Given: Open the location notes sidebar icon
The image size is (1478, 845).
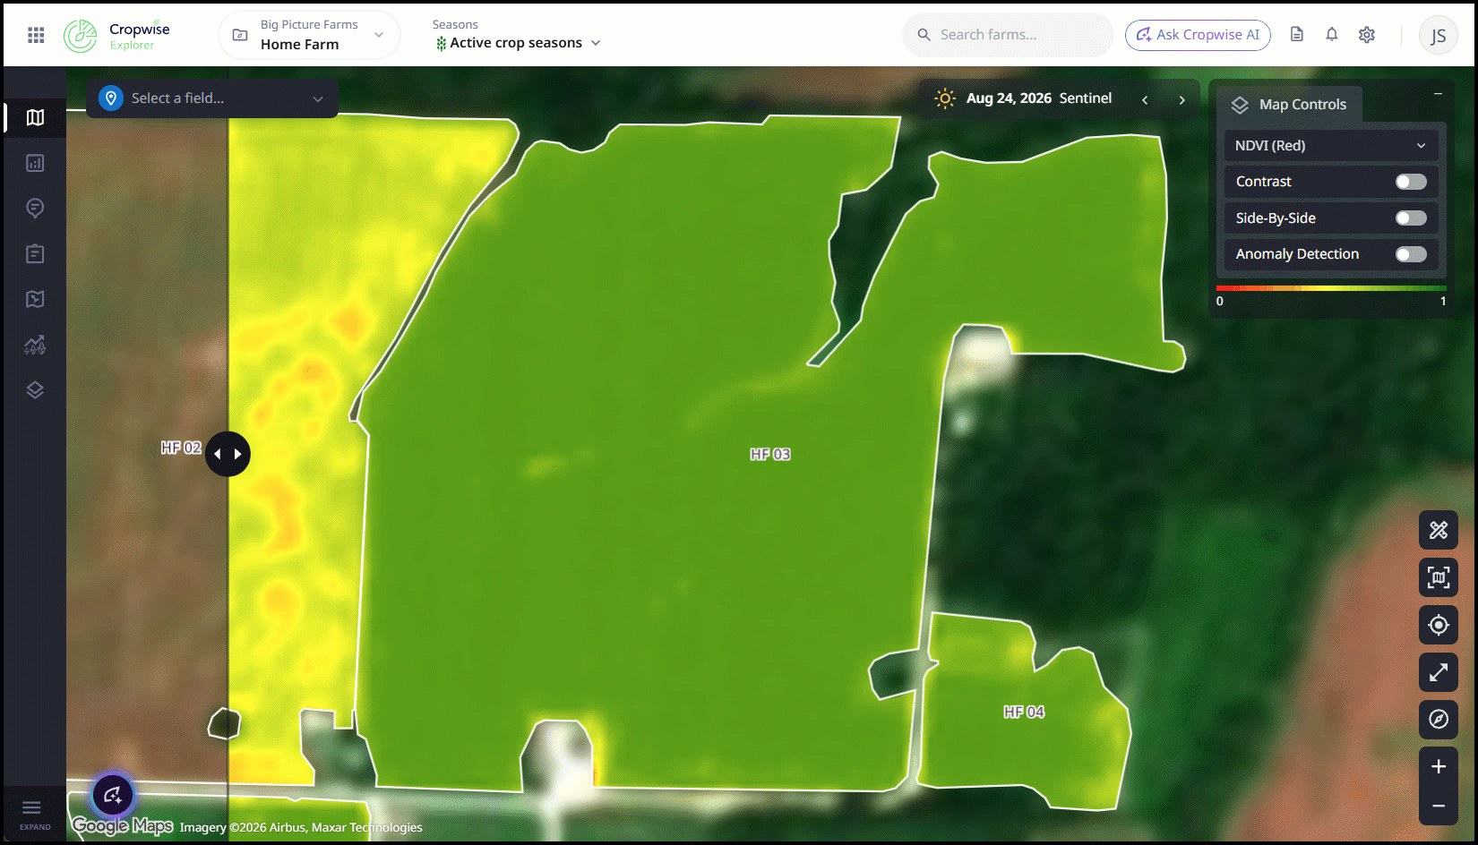Looking at the screenshot, I should pyautogui.click(x=35, y=209).
